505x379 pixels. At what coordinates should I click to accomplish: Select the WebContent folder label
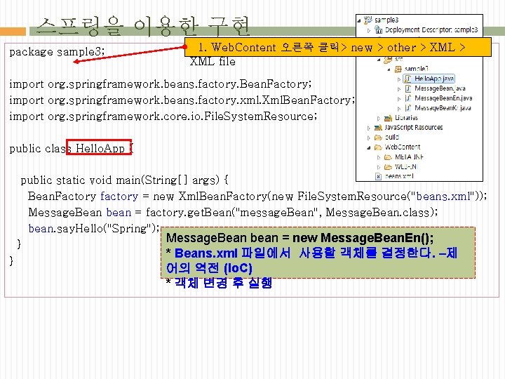[x=403, y=147]
